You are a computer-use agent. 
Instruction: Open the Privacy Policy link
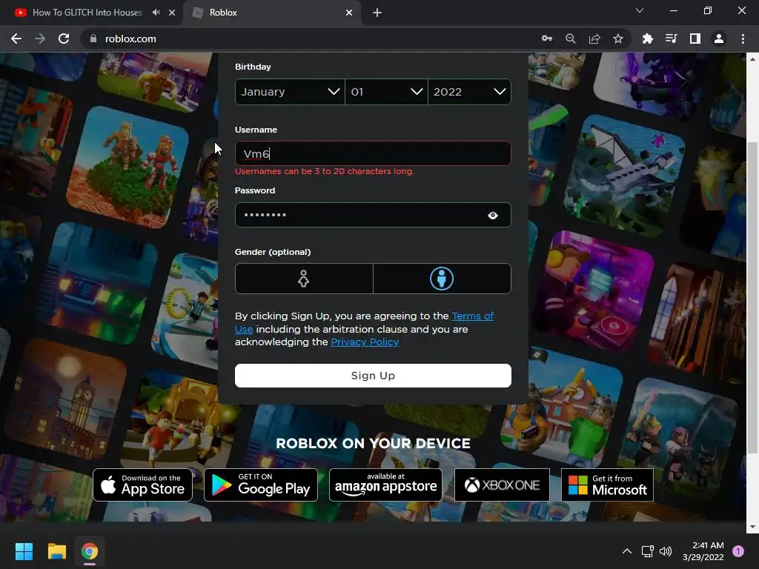tap(365, 342)
